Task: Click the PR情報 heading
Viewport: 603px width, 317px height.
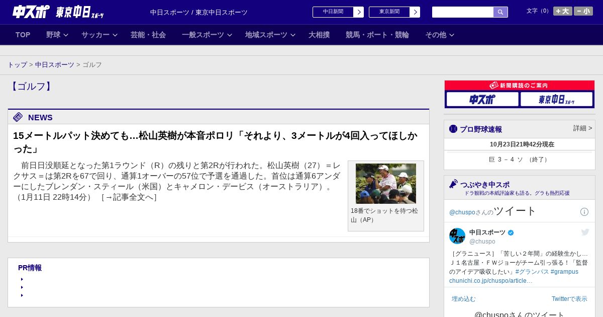Action: pos(30,268)
